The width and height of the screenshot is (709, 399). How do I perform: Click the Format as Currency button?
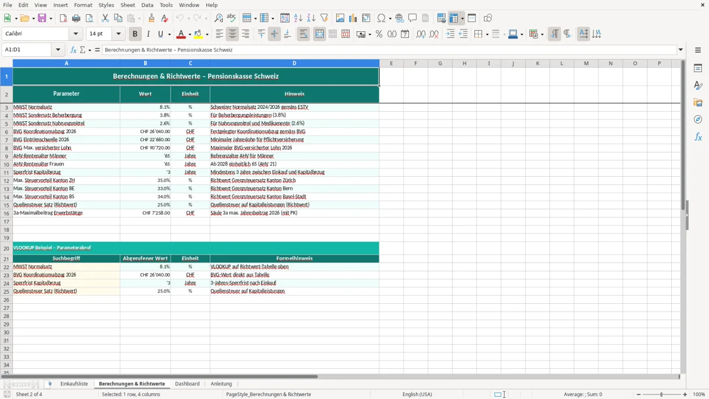point(360,34)
